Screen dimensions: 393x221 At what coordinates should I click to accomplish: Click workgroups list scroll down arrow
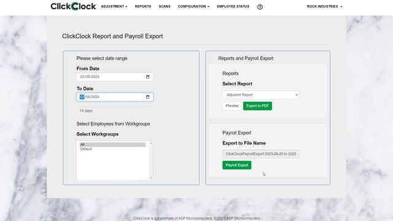151,178
